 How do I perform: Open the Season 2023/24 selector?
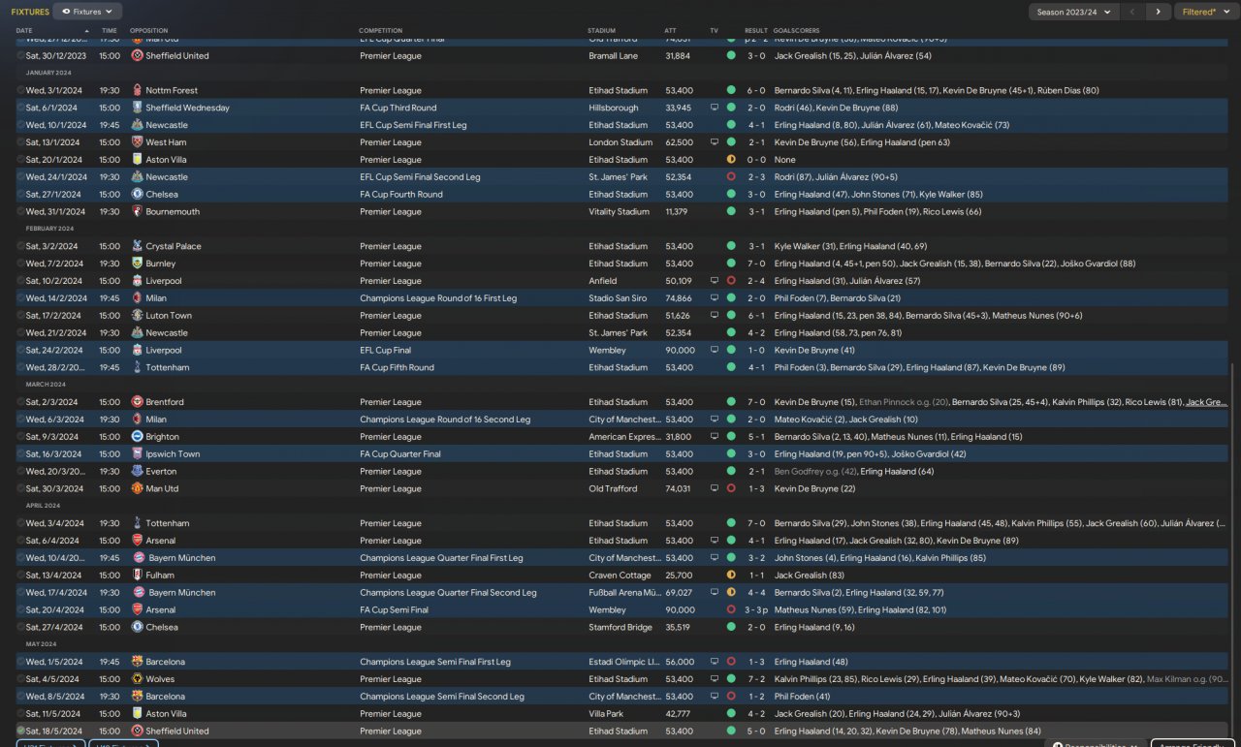point(1073,12)
